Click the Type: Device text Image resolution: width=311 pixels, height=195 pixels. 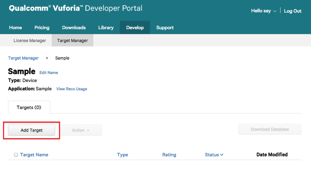pyautogui.click(x=23, y=80)
